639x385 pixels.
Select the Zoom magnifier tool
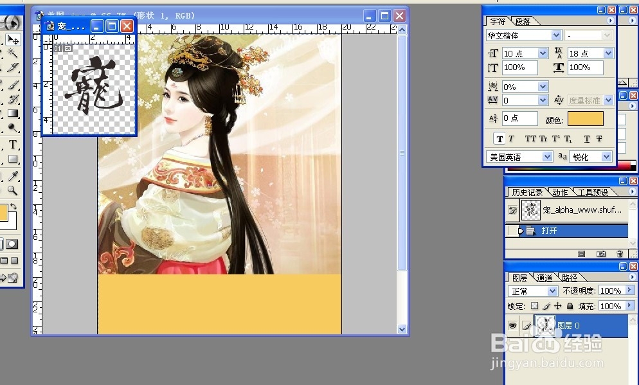click(13, 190)
